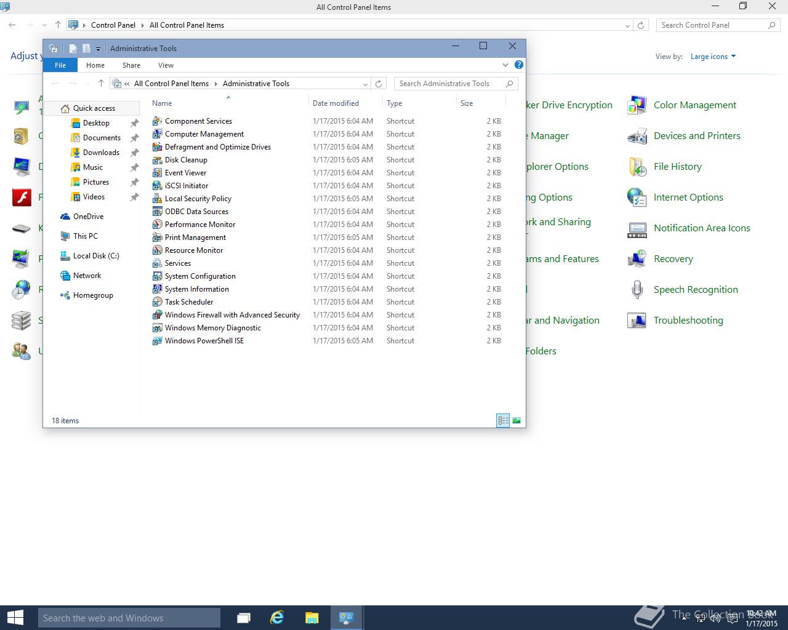
Task: Open Color Management in Control Panel
Action: tap(681, 105)
